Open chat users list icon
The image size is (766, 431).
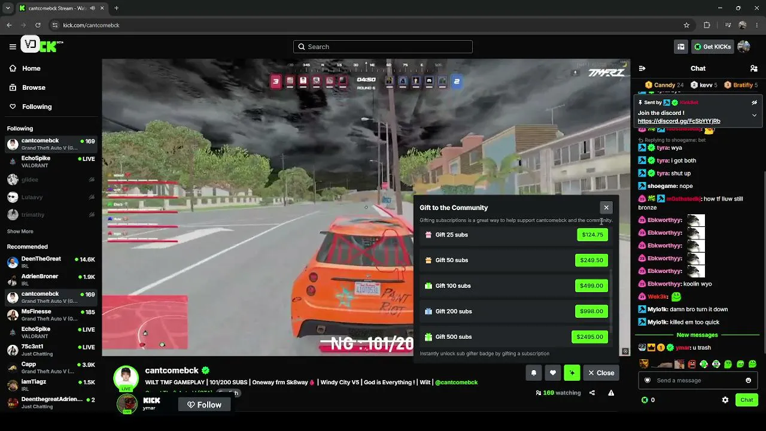pyautogui.click(x=754, y=68)
